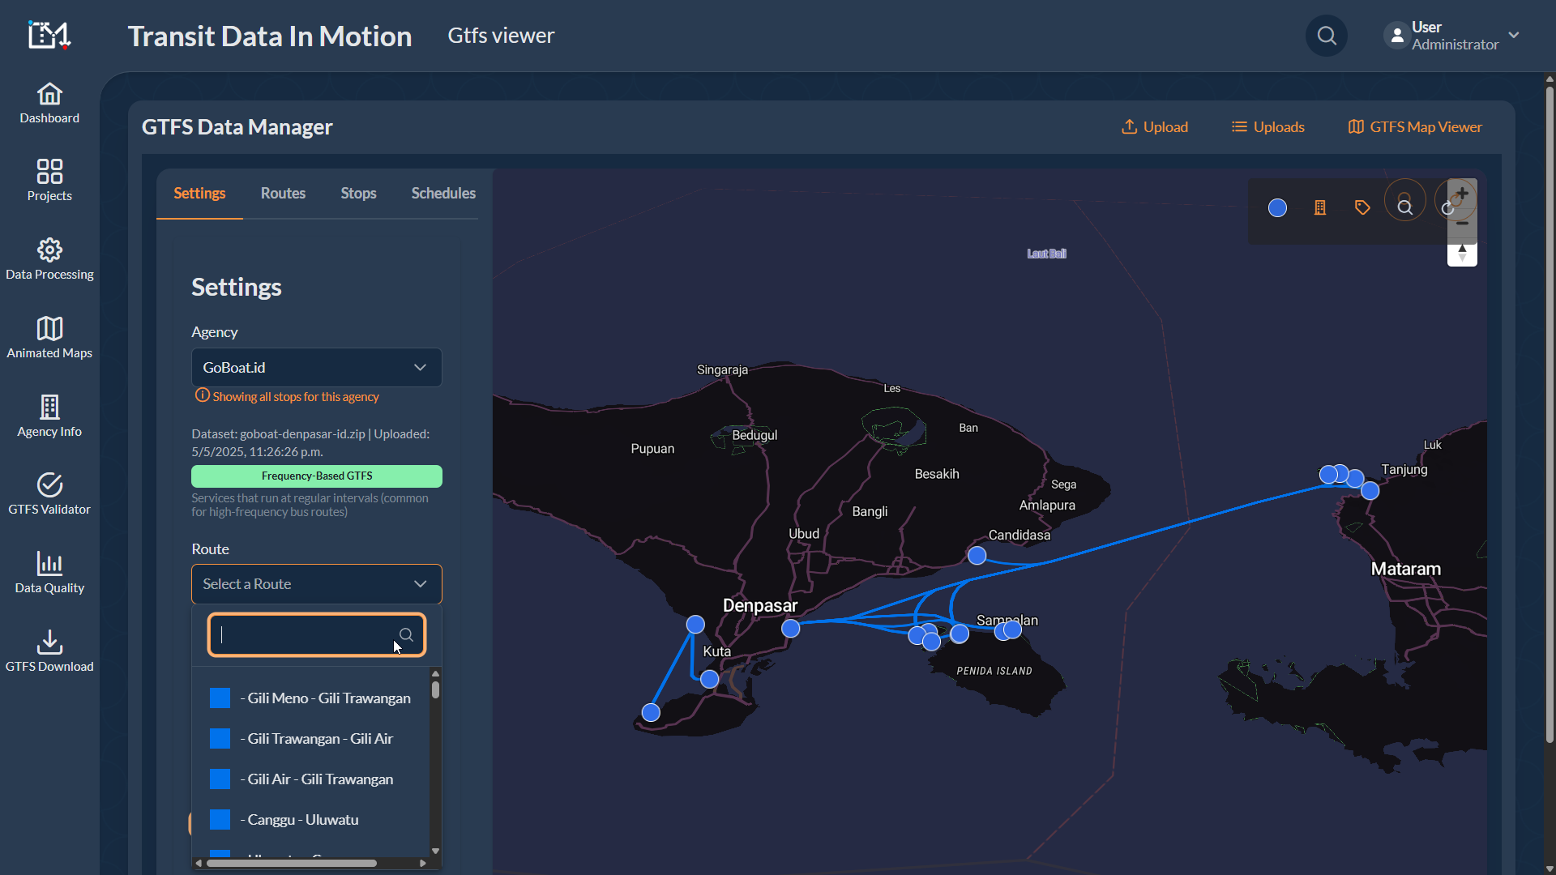Expand User Administrator account menu
Viewport: 1556px width, 875px height.
[1513, 36]
